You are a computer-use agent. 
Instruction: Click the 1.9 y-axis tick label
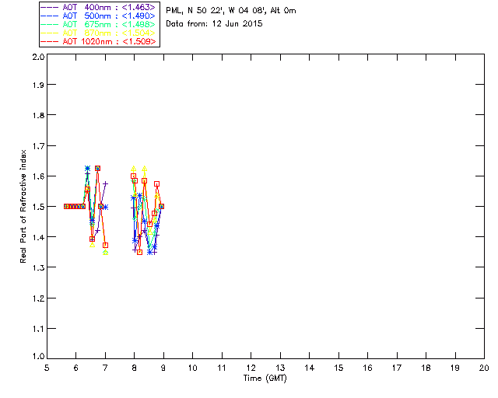38,85
